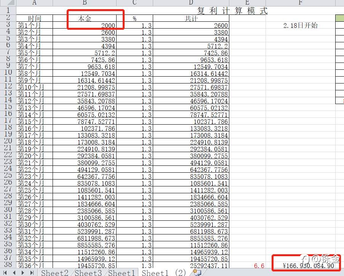The width and height of the screenshot is (344, 276).
Task: Select the Sheet1 (2) tab
Action: [164, 273]
